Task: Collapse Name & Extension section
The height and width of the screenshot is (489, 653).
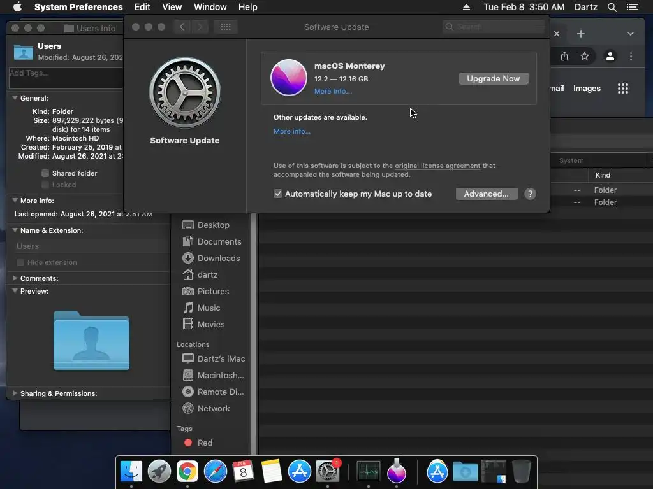Action: click(15, 230)
